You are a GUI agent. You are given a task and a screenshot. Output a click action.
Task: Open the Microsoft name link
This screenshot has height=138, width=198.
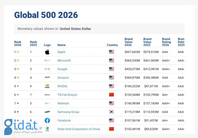coord(64,61)
